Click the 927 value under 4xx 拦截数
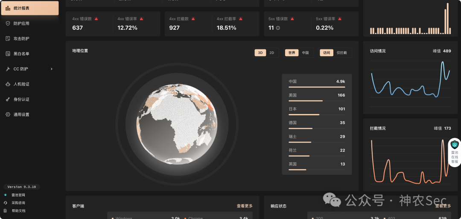This screenshot has height=219, width=461. point(174,28)
